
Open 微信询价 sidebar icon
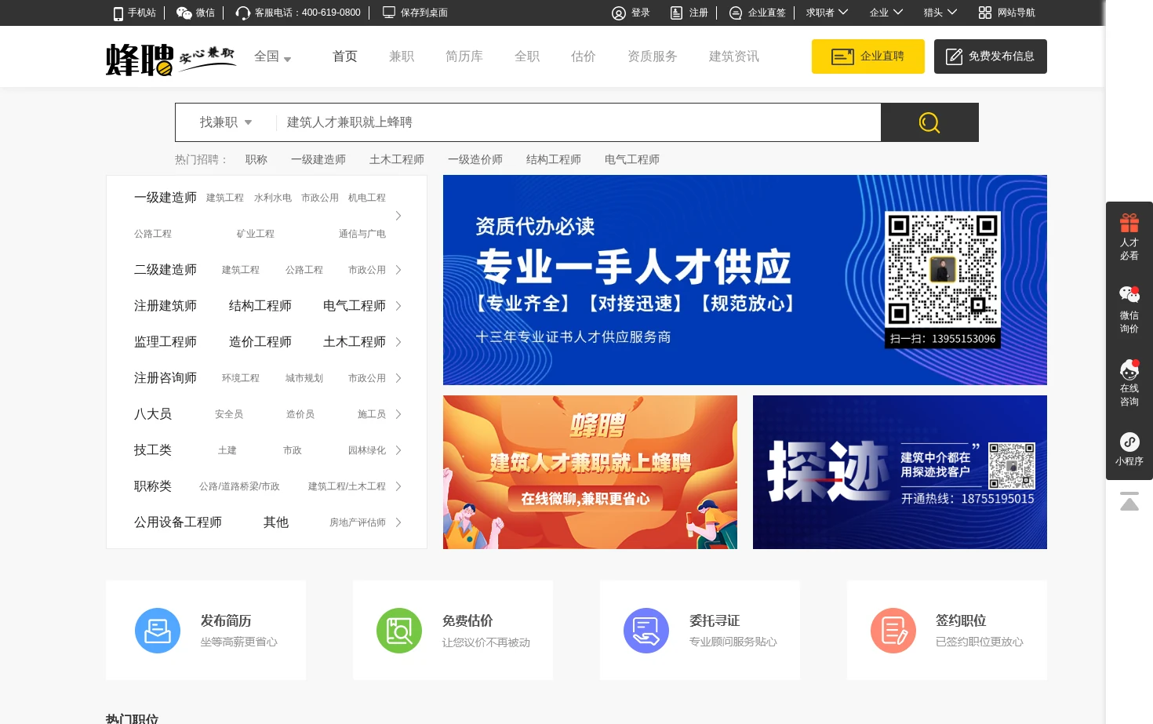1129,295
